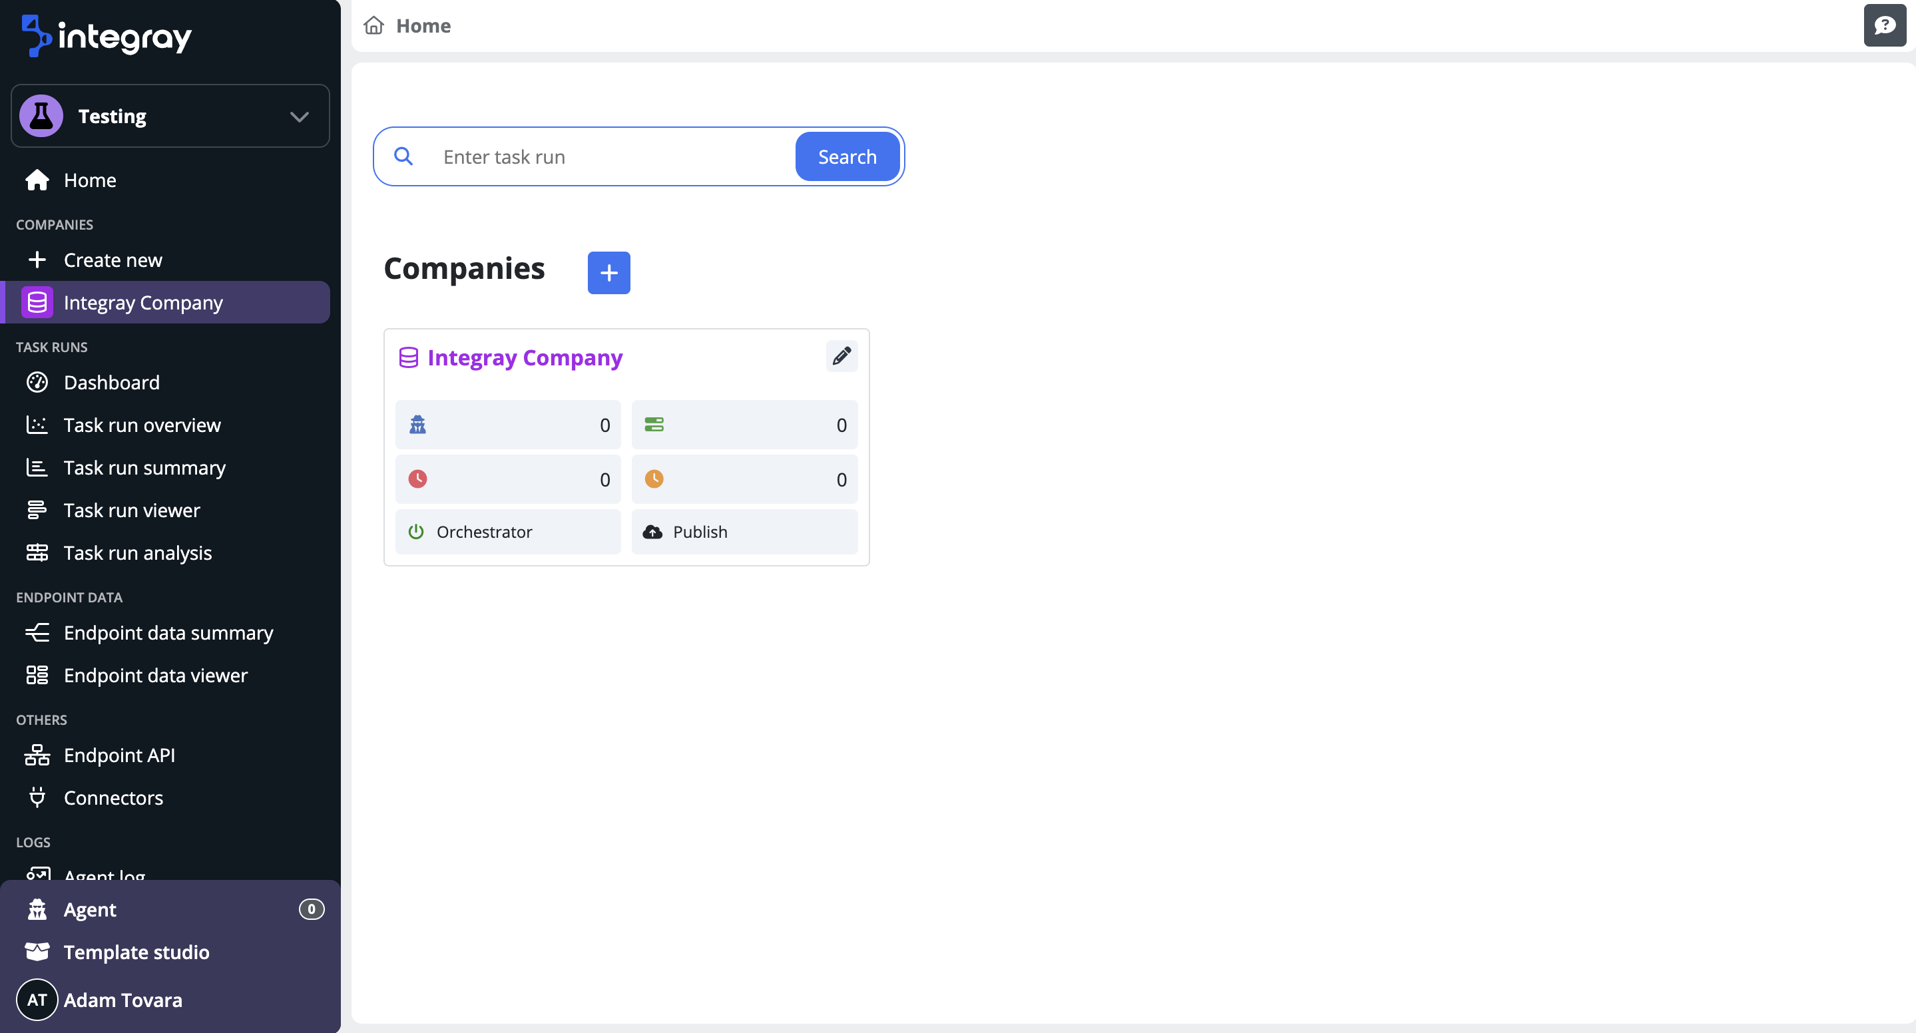
Task: Click the red clock stat tile
Action: (507, 479)
